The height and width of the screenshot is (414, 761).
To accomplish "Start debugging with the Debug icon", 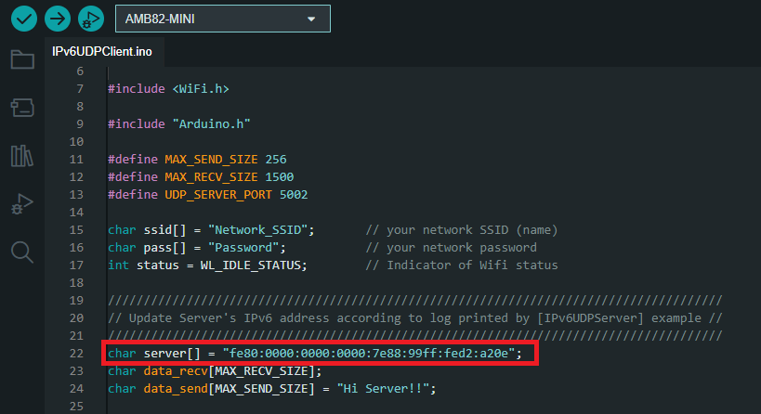I will point(90,18).
